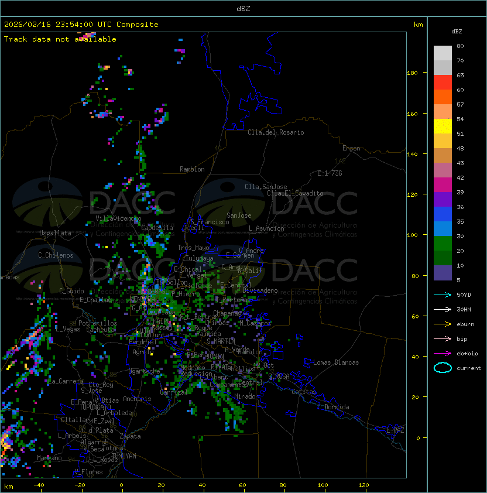Click the 'Manzano' map label
The height and width of the screenshot is (493, 487).
click(49, 458)
